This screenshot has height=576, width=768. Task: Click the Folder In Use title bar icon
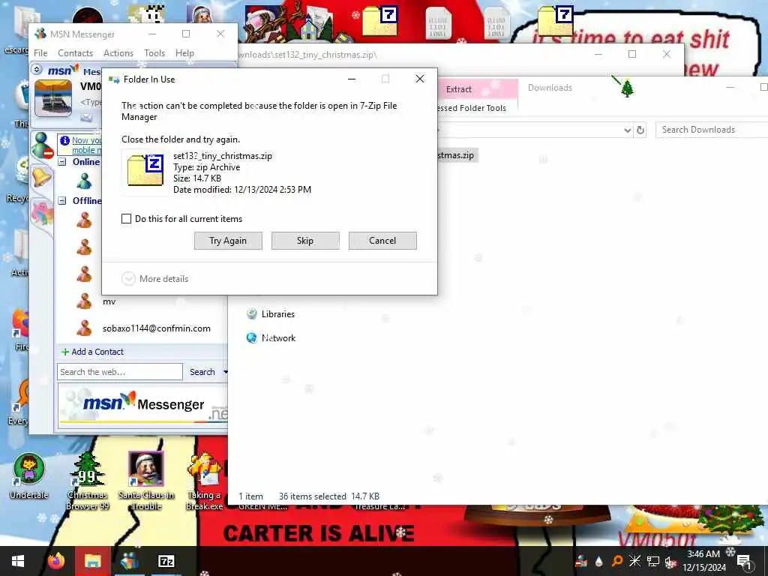[x=114, y=79]
